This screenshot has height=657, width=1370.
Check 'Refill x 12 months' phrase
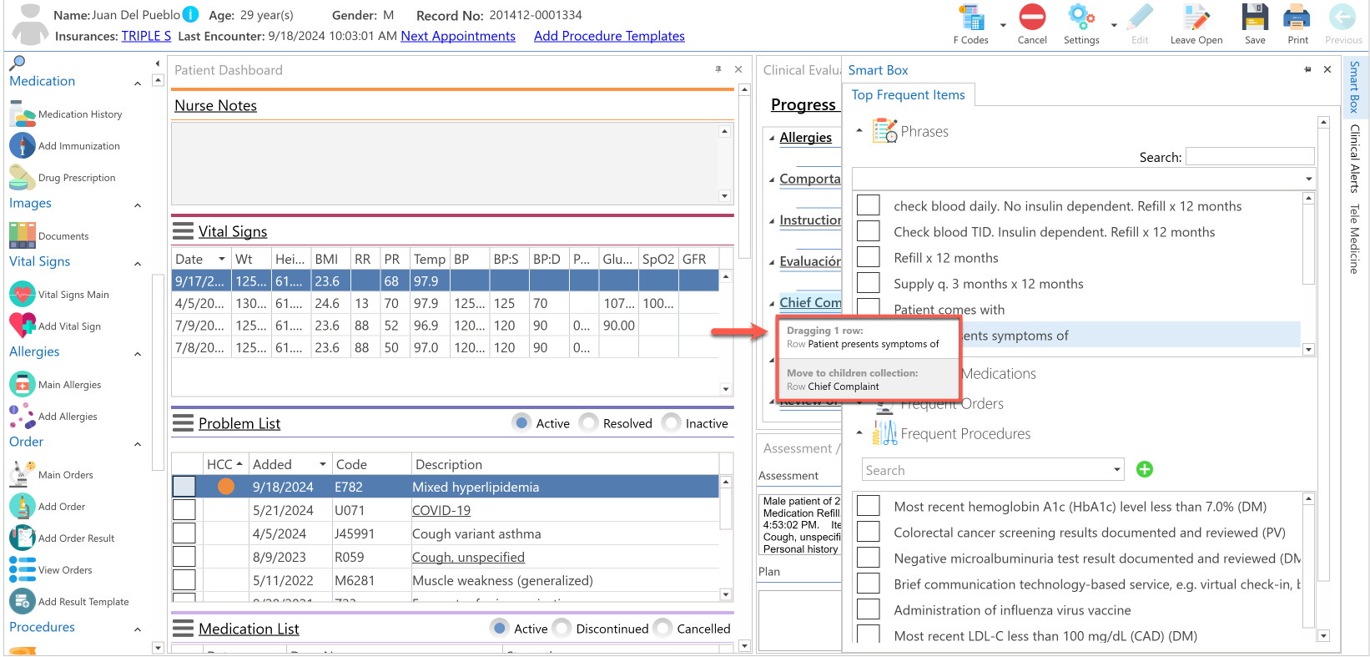click(x=869, y=257)
